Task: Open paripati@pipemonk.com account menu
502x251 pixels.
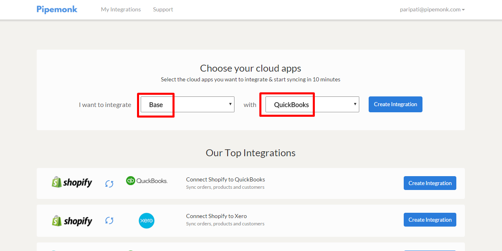Action: pyautogui.click(x=432, y=9)
